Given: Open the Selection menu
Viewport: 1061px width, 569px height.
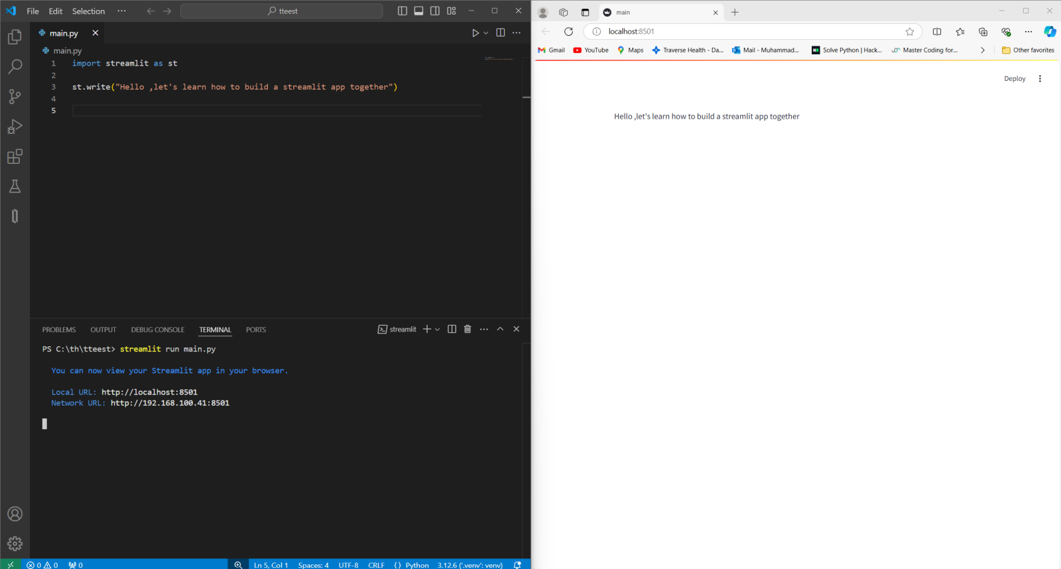Looking at the screenshot, I should [x=88, y=11].
